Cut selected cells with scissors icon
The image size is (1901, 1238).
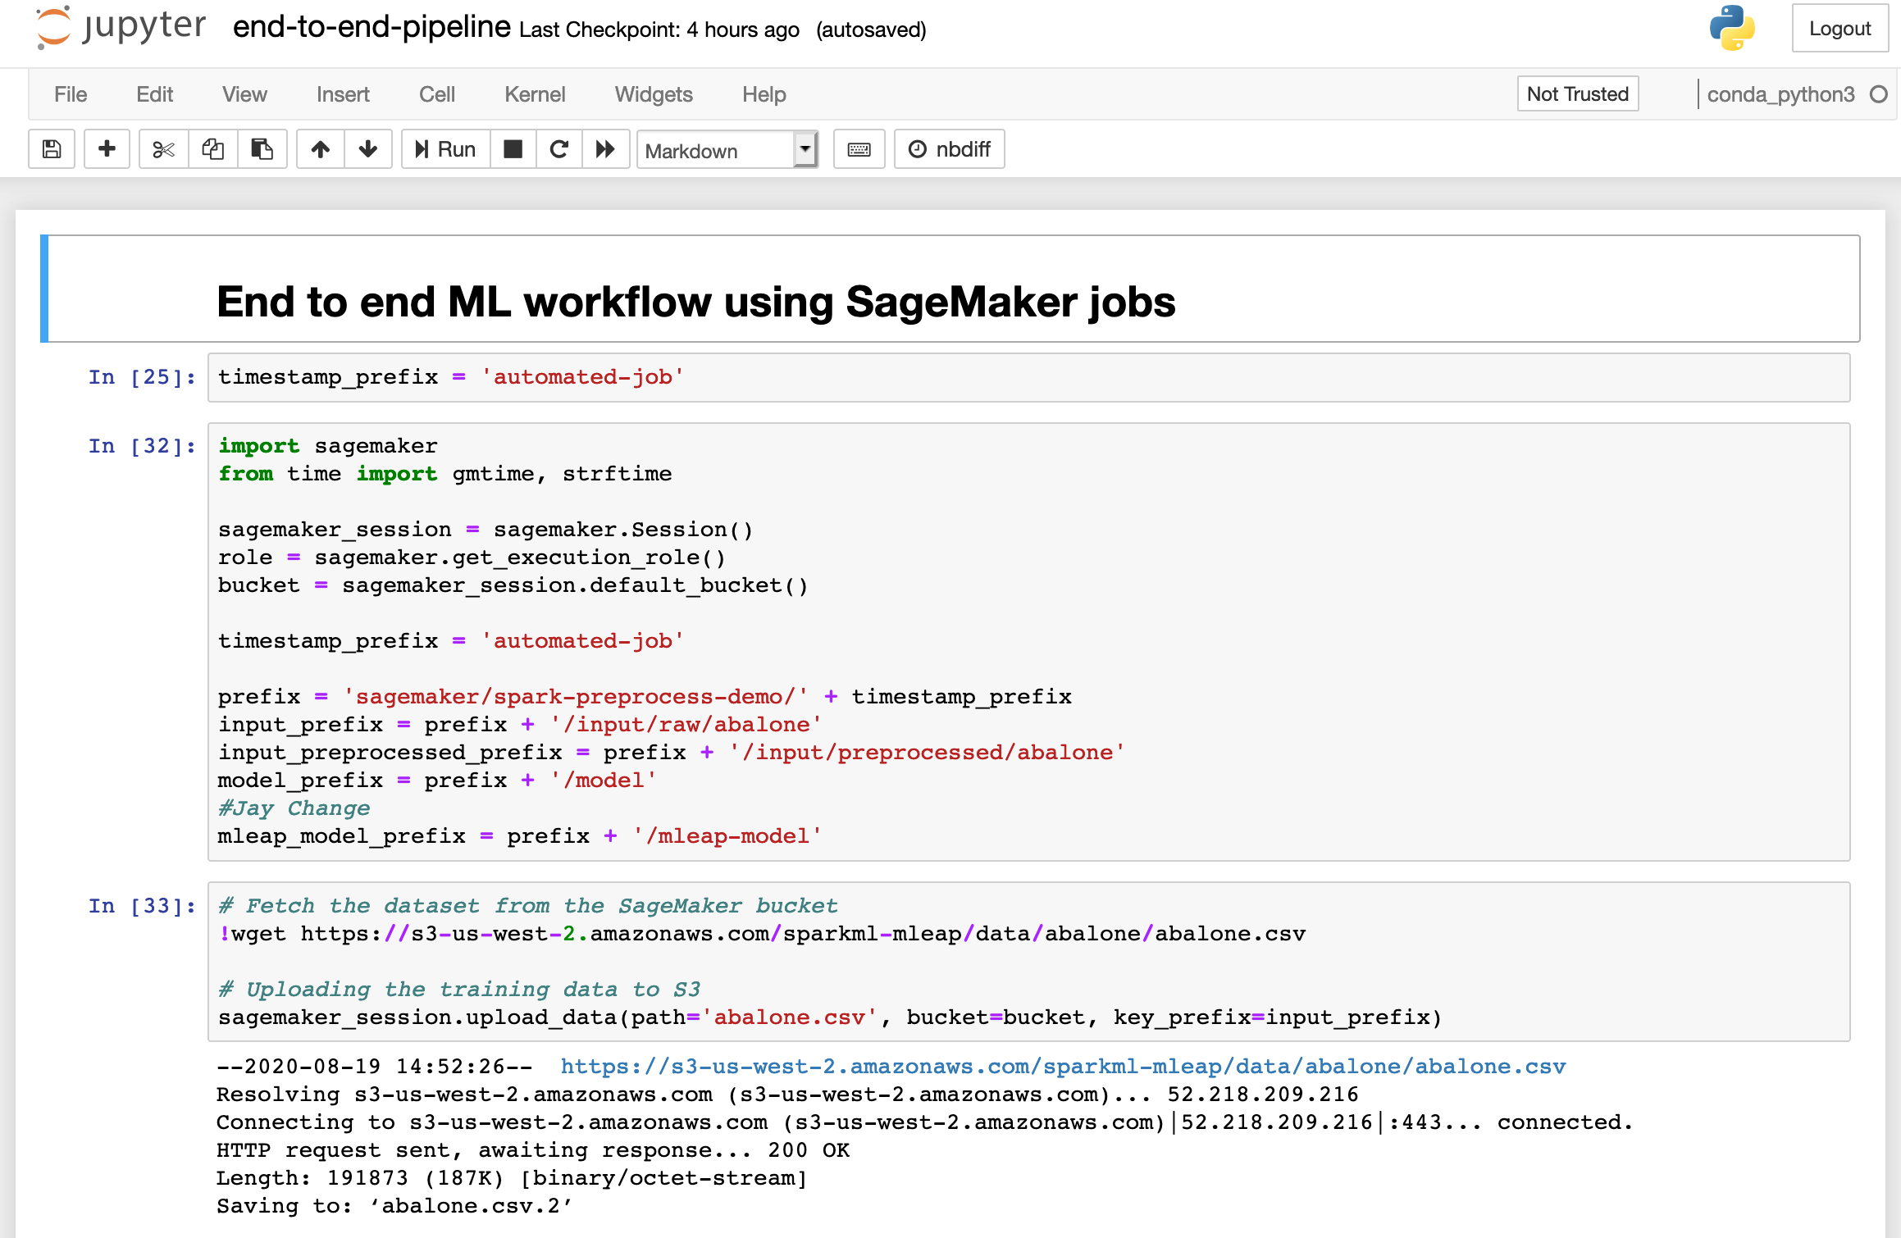click(x=163, y=149)
